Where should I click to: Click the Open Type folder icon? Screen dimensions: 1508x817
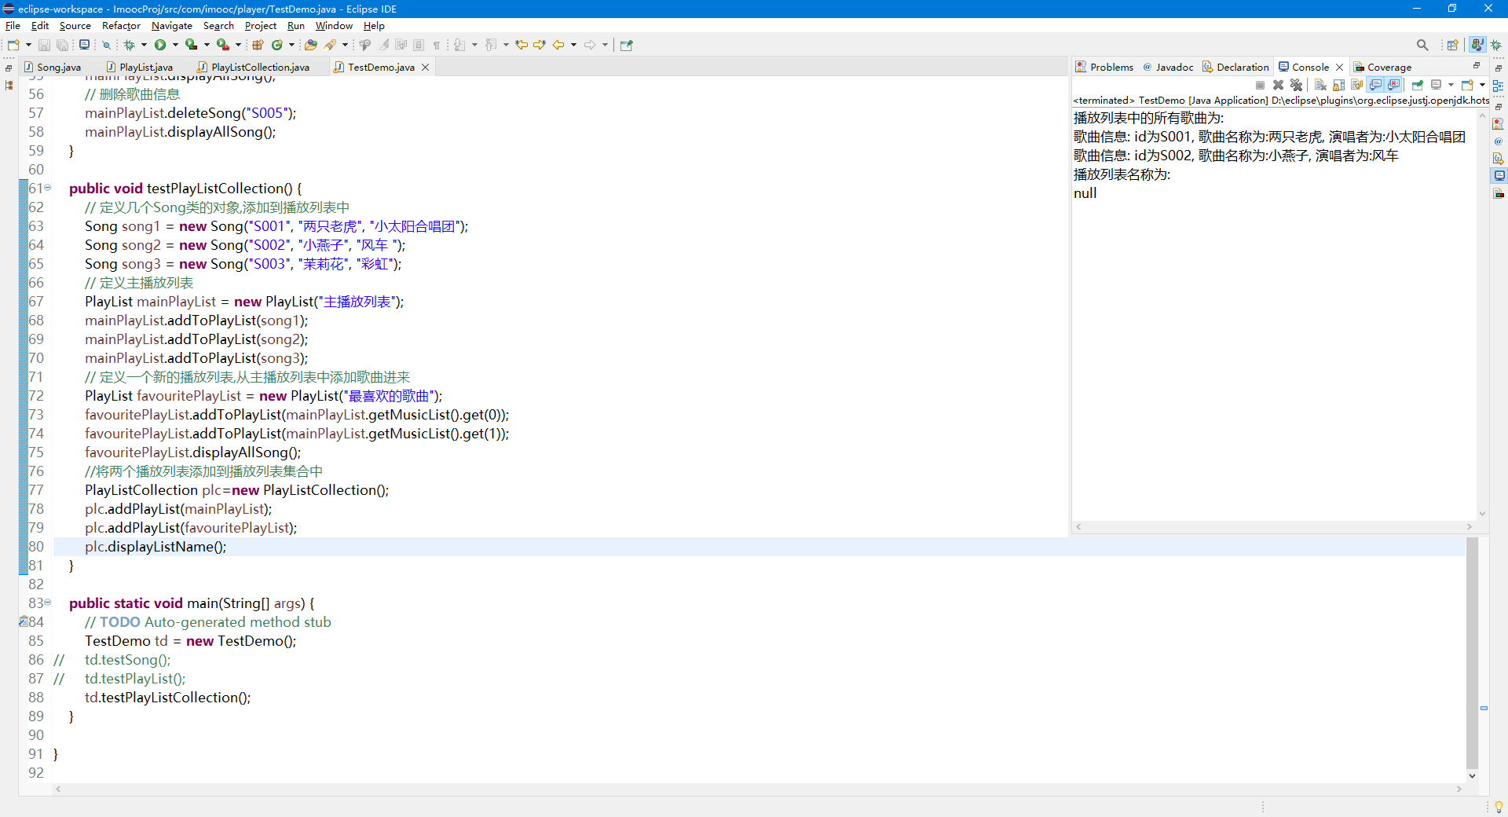pyautogui.click(x=310, y=45)
